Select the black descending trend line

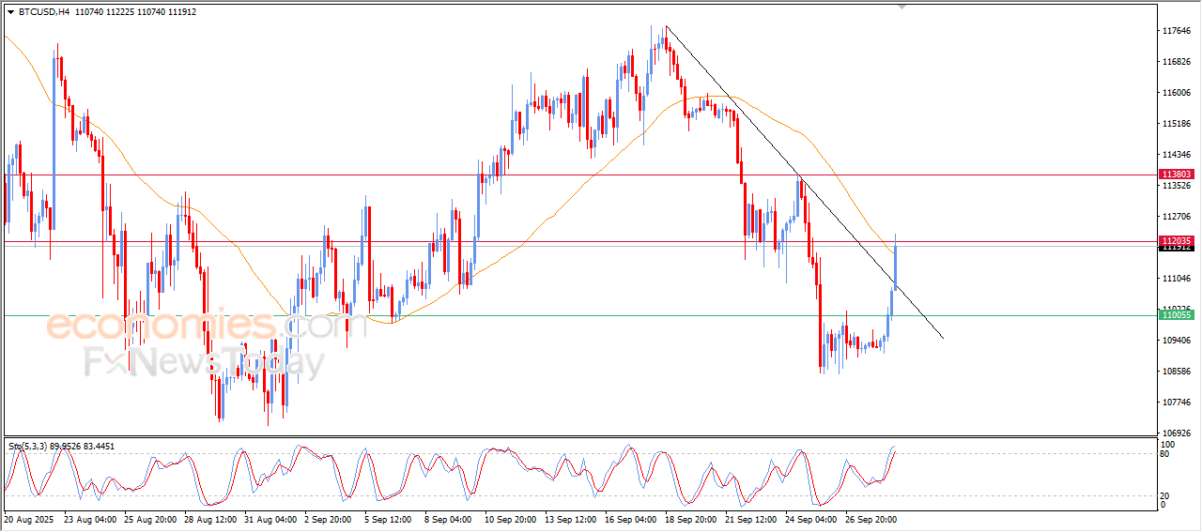pos(804,181)
